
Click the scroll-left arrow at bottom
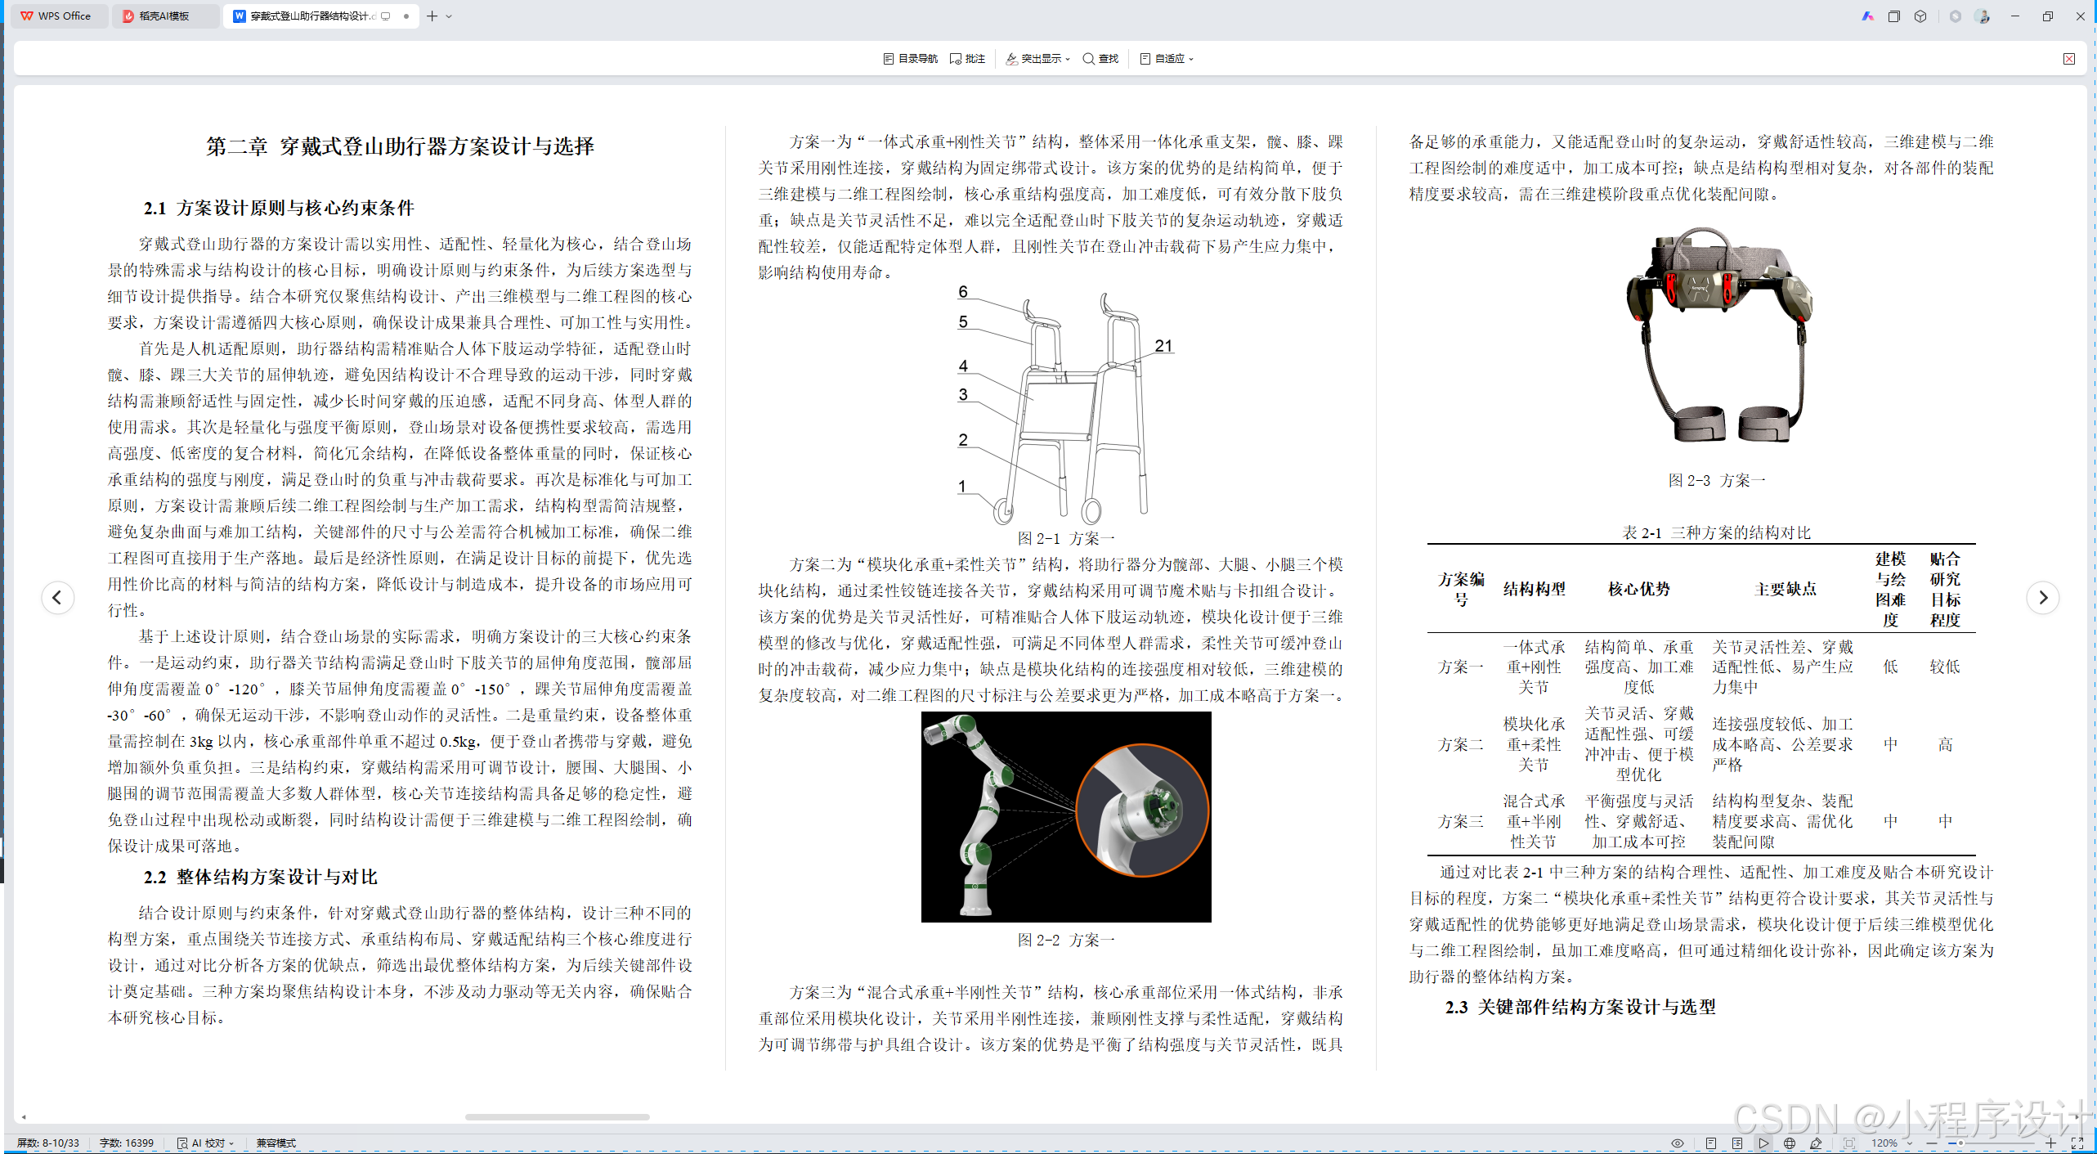pyautogui.click(x=24, y=1116)
